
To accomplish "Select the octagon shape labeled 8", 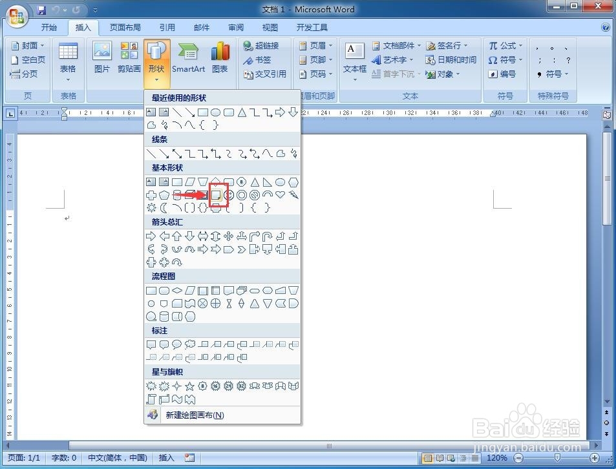I will click(242, 182).
